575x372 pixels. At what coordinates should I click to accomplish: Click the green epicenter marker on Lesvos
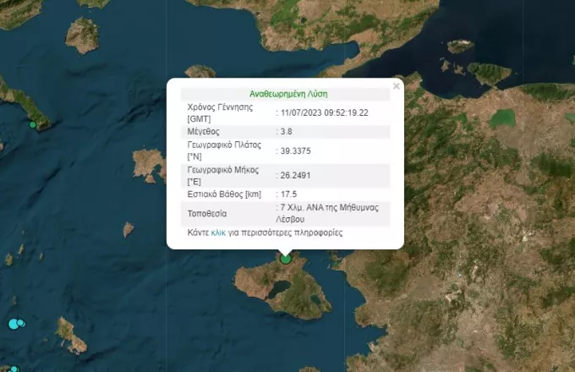286,260
